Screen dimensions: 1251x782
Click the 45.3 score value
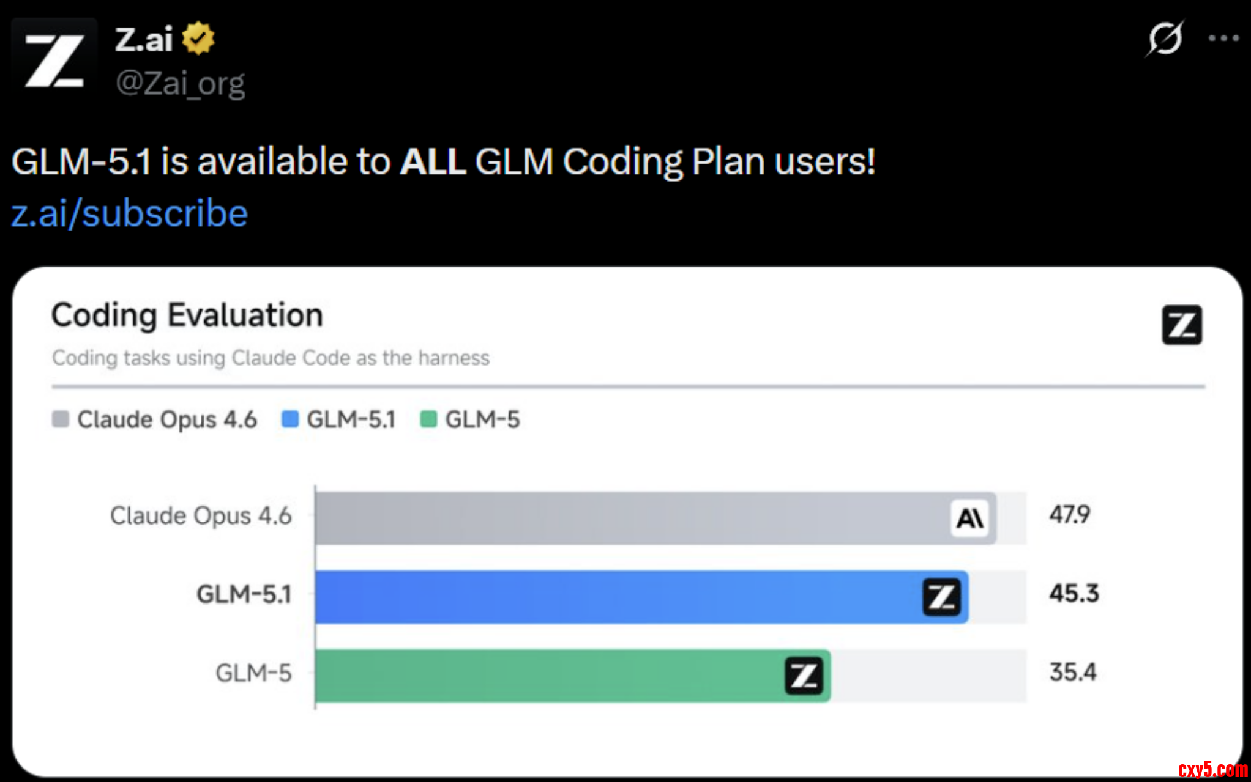click(x=1074, y=594)
